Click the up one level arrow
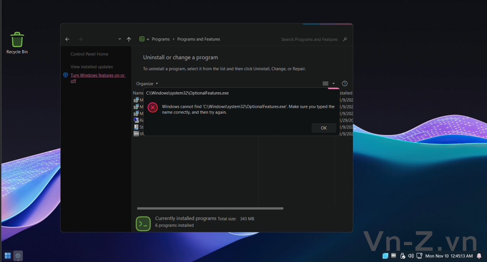 [x=129, y=39]
